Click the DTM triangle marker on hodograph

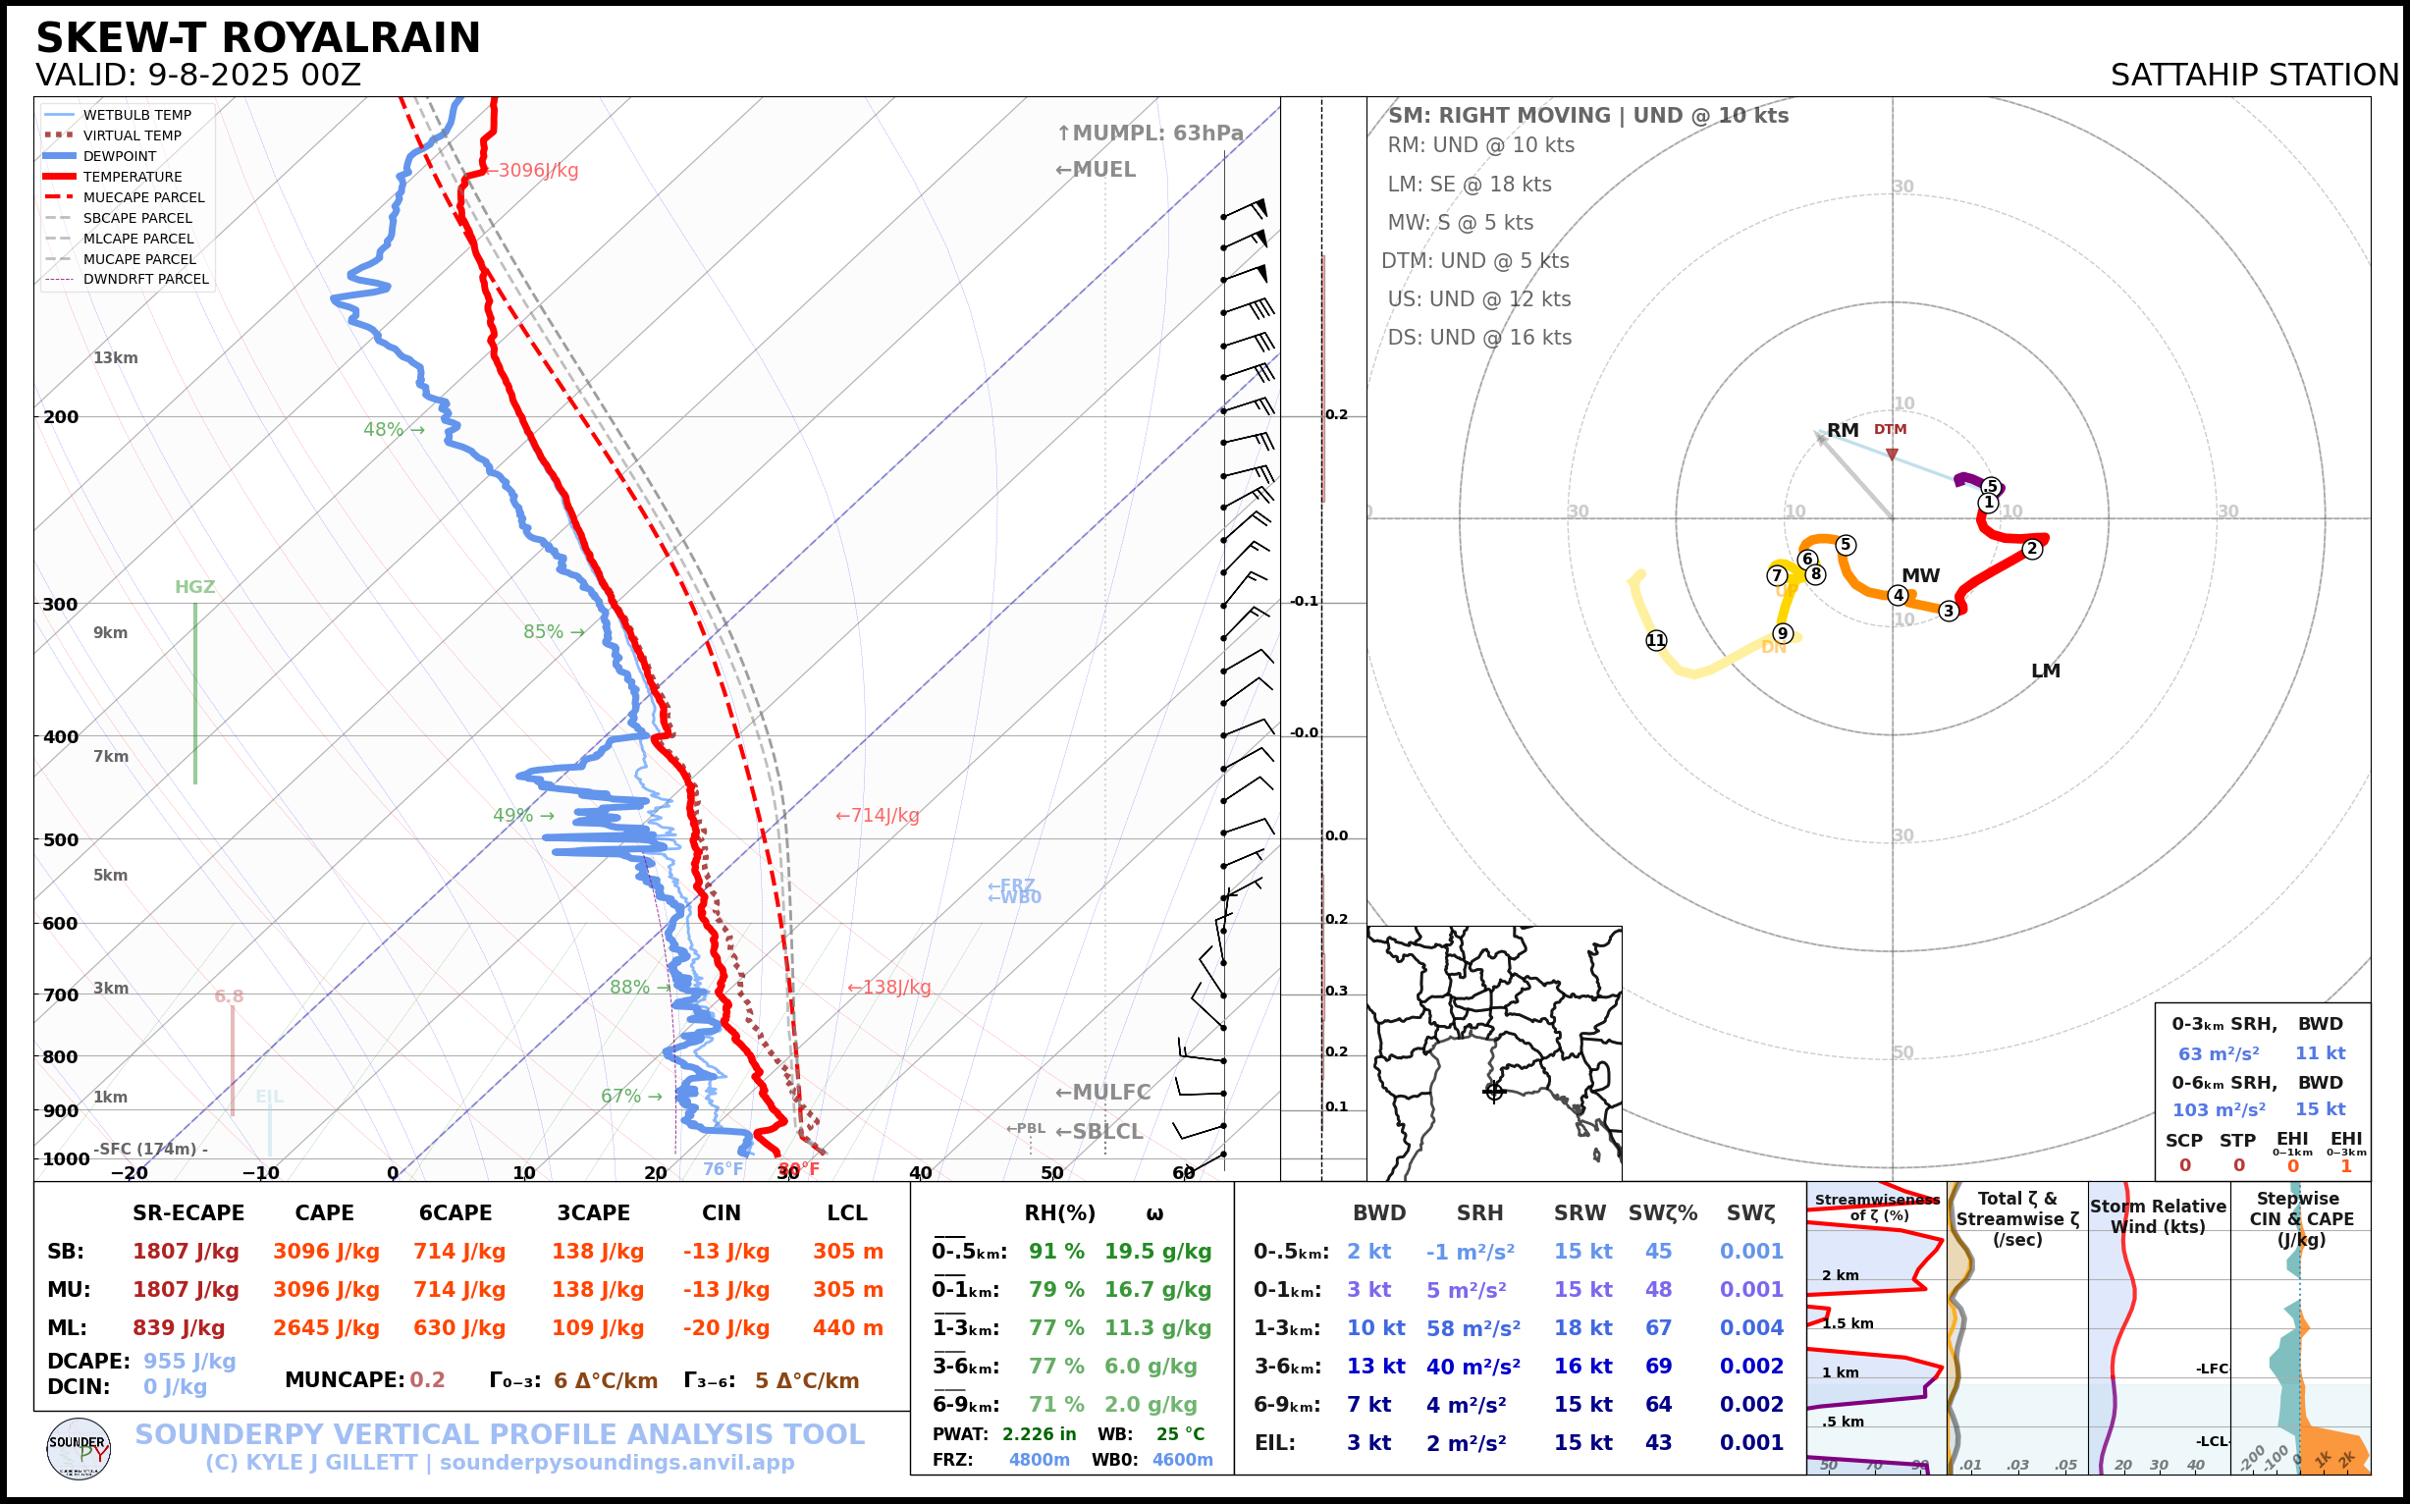[1892, 455]
